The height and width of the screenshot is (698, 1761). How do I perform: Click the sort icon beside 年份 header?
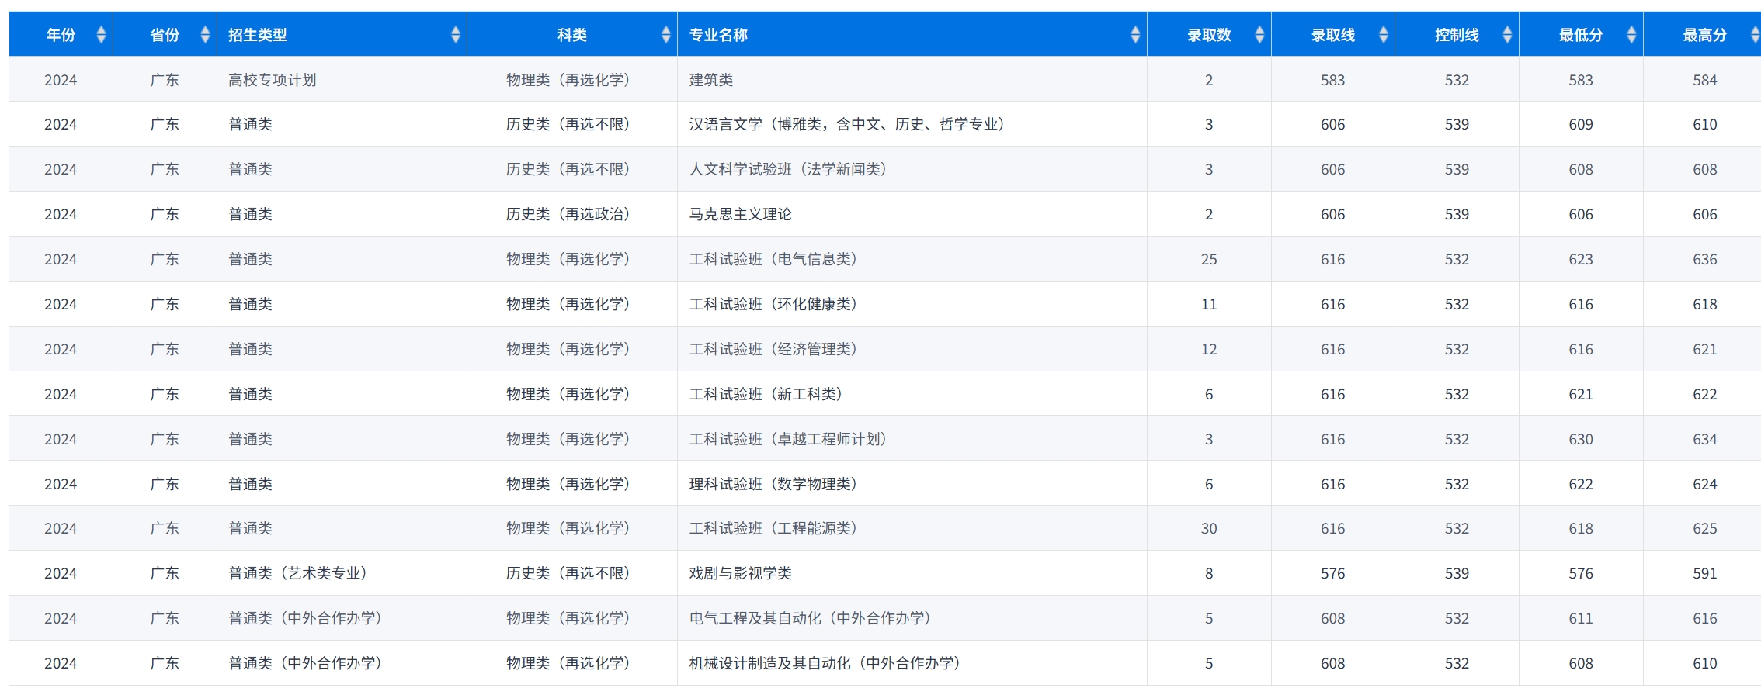[102, 34]
